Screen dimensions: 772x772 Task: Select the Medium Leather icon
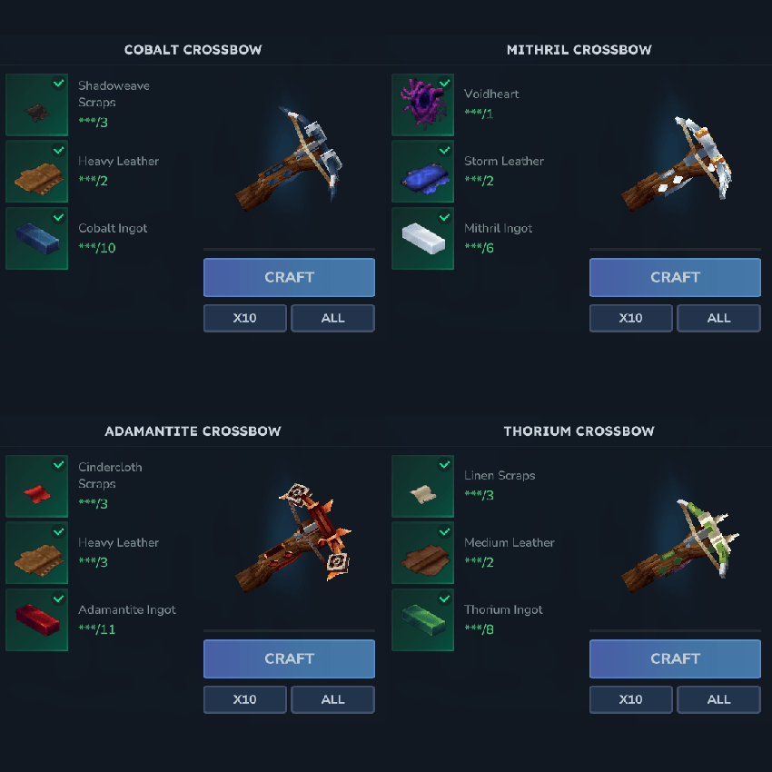422,553
